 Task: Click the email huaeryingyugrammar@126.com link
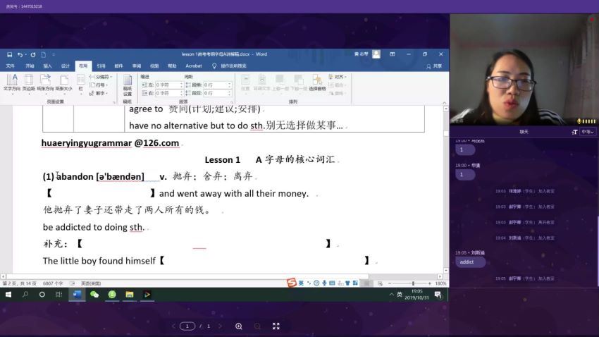pos(110,143)
